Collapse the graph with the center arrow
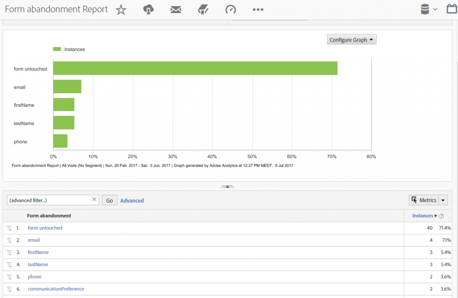Viewport: 458px width, 298px height. tap(227, 187)
